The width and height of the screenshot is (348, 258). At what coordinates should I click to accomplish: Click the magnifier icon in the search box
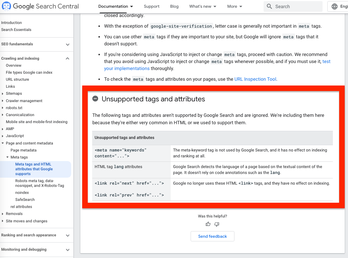click(x=269, y=6)
